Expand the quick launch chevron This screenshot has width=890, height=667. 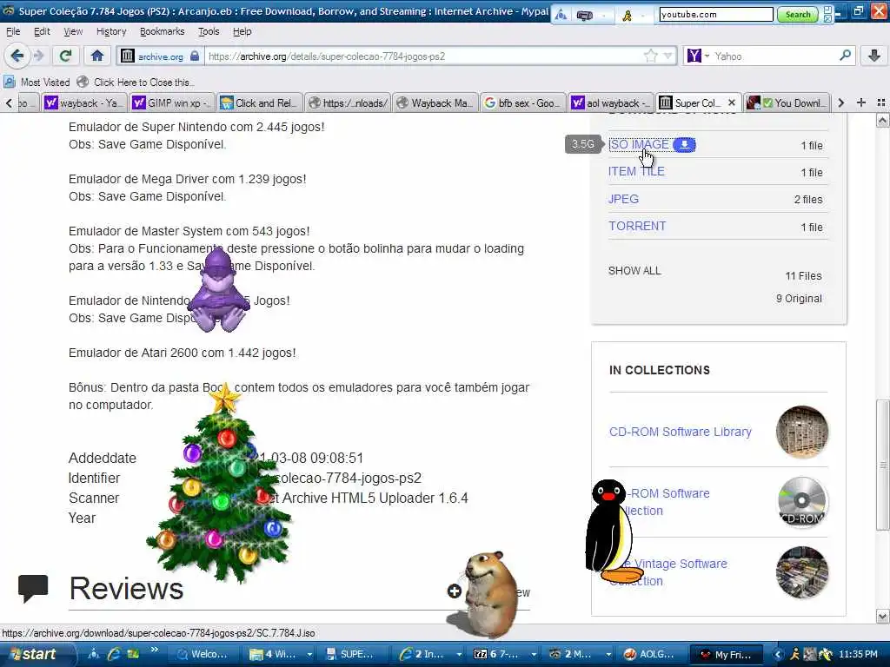pos(154,650)
